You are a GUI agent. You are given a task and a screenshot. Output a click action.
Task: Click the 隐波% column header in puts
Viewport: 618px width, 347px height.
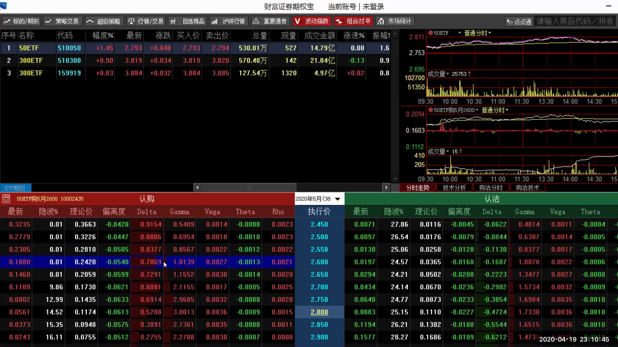point(393,212)
